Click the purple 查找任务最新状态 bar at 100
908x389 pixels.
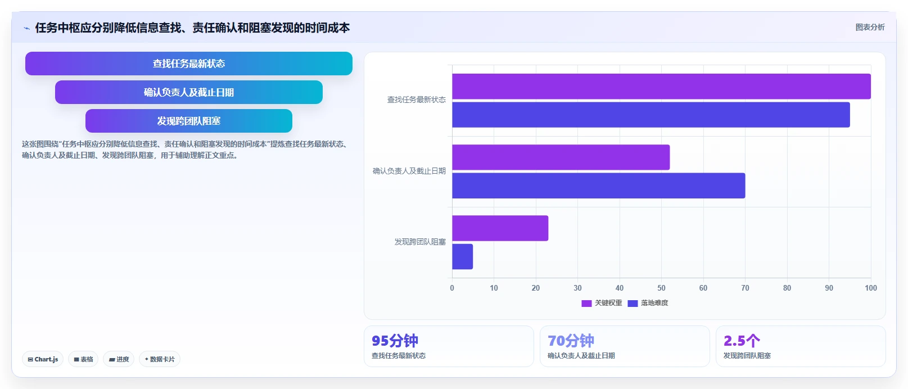pyautogui.click(x=661, y=87)
